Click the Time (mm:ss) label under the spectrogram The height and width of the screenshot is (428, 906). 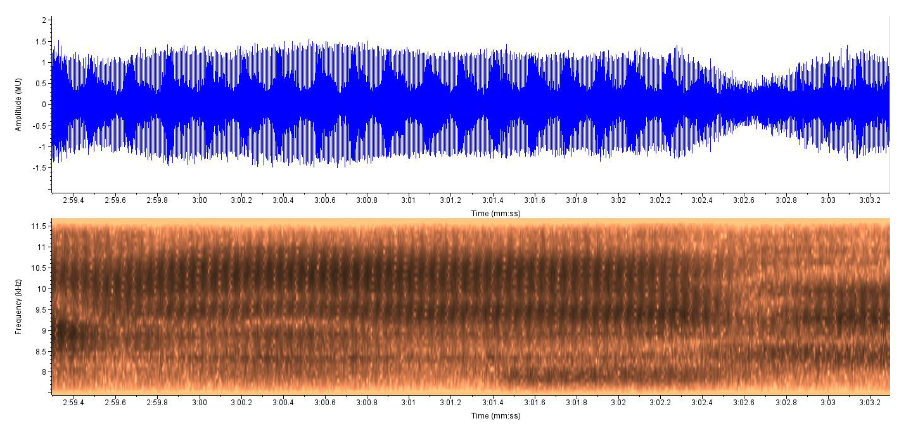pyautogui.click(x=495, y=416)
